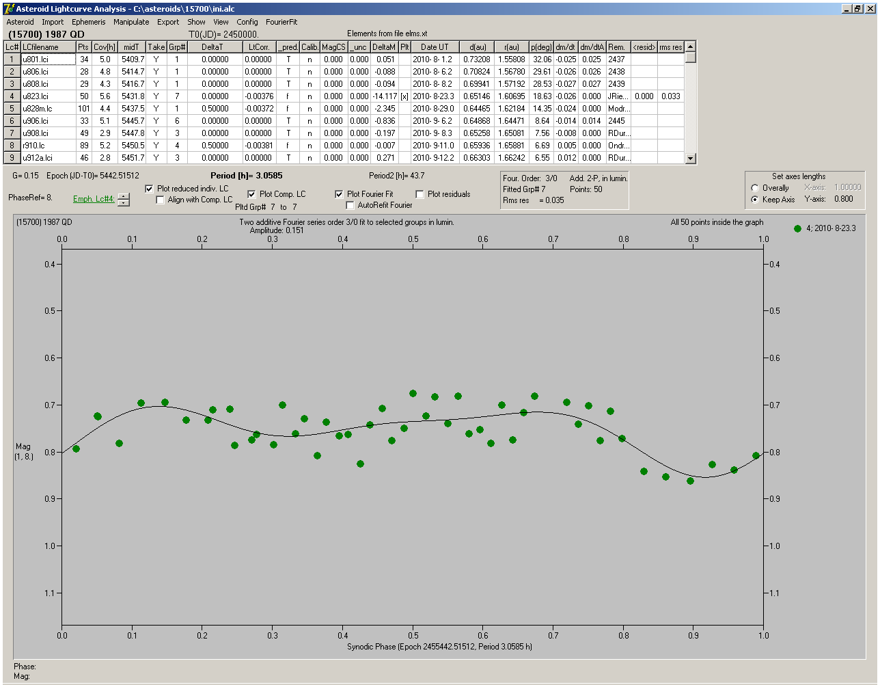Click rms res cell 0.033
The width and height of the screenshot is (880, 685).
pos(671,96)
